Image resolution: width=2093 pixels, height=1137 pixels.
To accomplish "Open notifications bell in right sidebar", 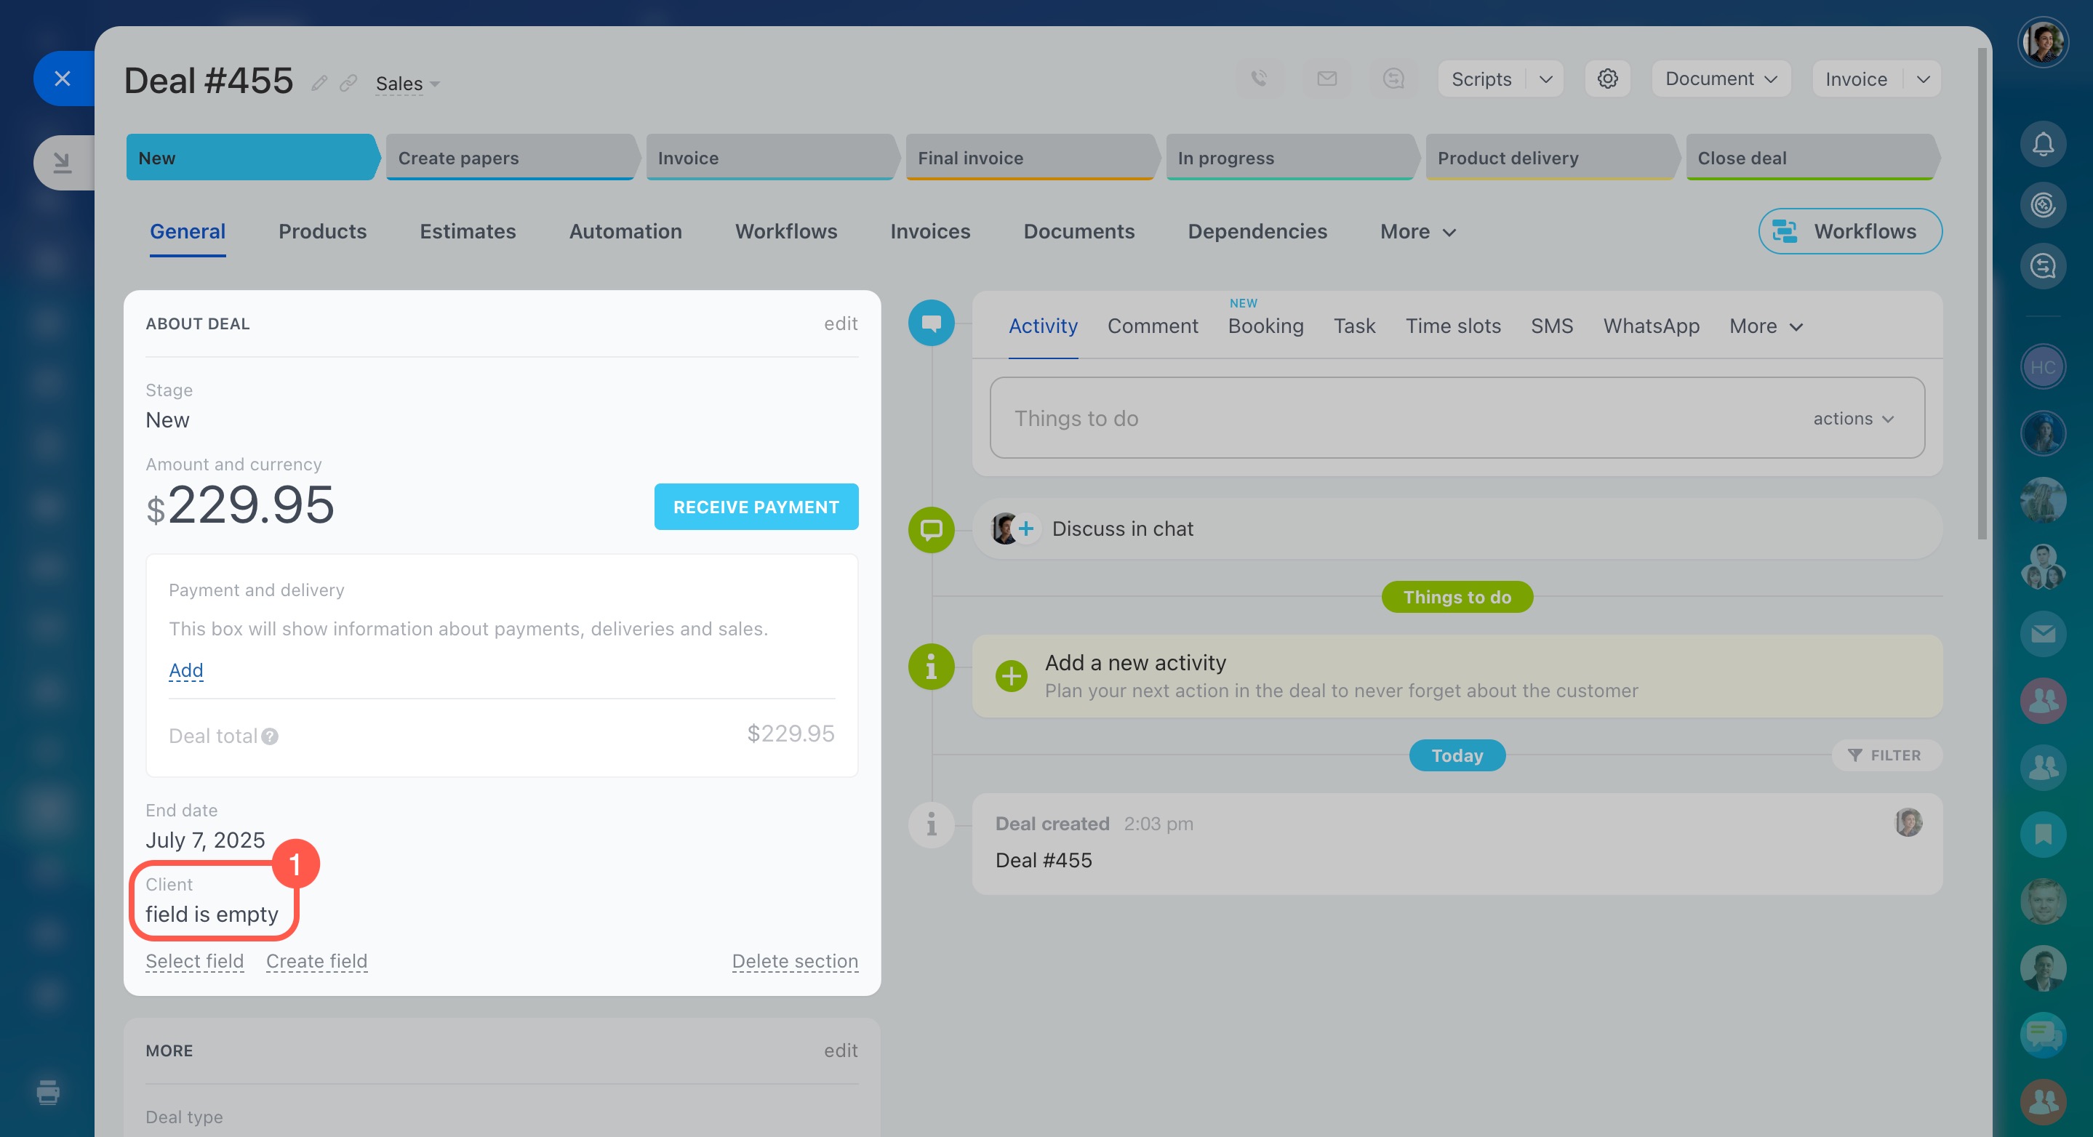I will pyautogui.click(x=2043, y=145).
